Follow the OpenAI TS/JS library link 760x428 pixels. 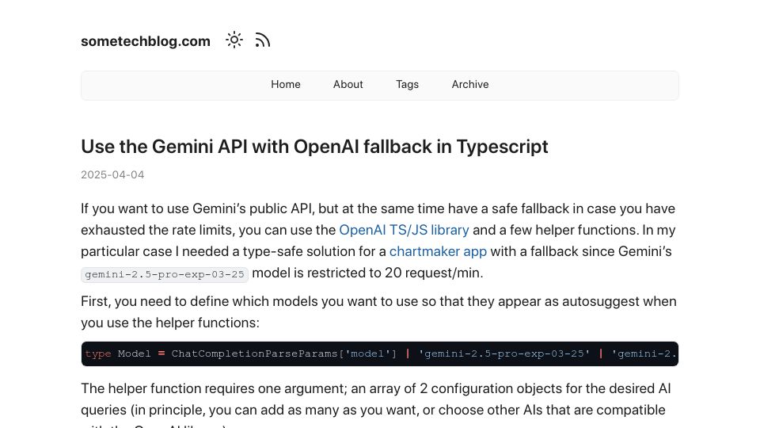[404, 230]
